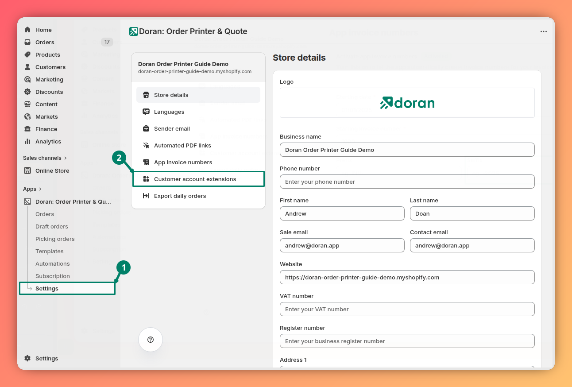Open Draft orders in the Doran app
Screen dimensions: 572x387
click(52, 226)
